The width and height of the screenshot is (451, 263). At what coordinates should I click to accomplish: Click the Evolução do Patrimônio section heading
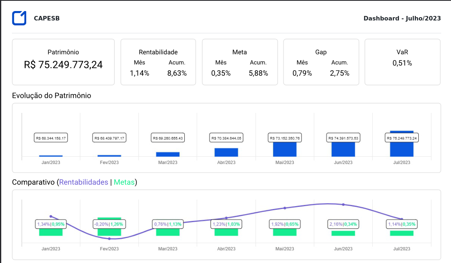tap(52, 96)
